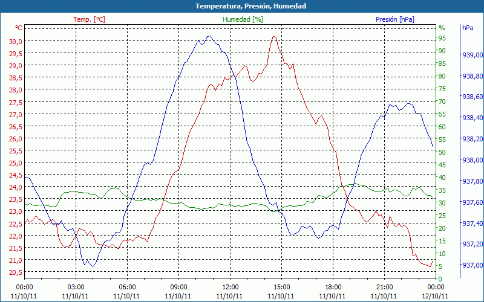Click the 938,00 pressure axis value
484x302 pixels.
[473, 160]
